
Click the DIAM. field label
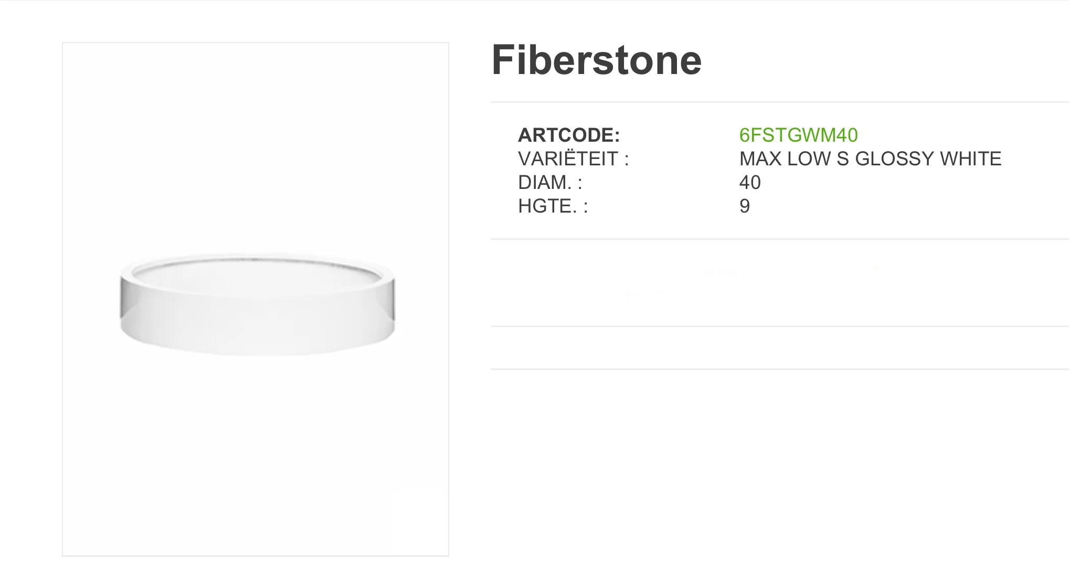click(550, 182)
